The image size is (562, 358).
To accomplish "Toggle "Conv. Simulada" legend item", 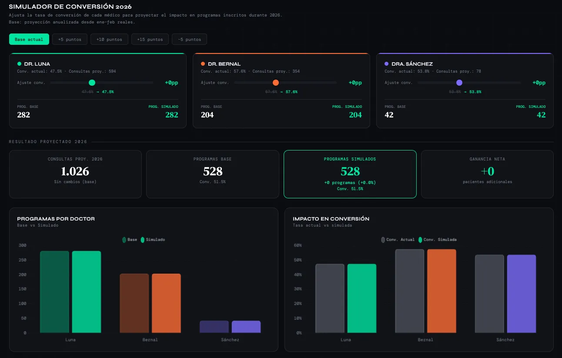I will point(437,240).
